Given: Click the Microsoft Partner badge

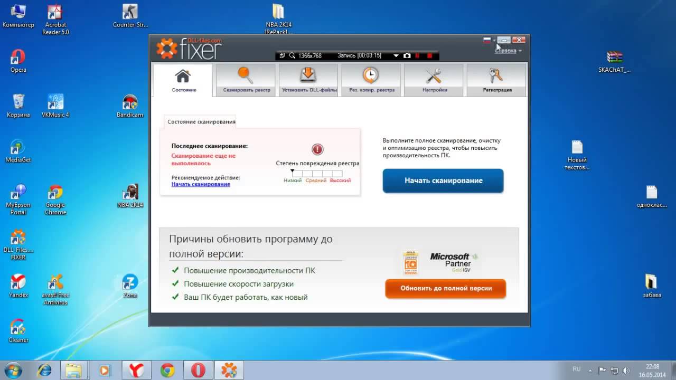Looking at the screenshot, I should coord(454,263).
